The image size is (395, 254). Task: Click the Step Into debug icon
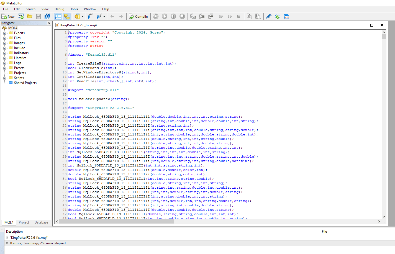pyautogui.click(x=193, y=17)
